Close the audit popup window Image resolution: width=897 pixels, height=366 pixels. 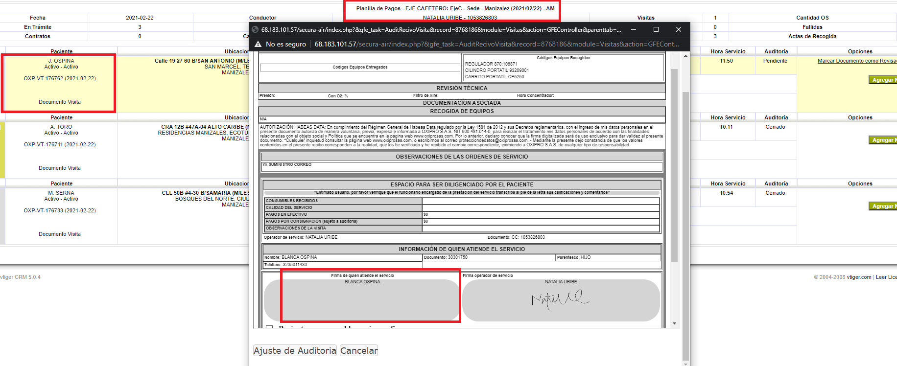coord(679,29)
